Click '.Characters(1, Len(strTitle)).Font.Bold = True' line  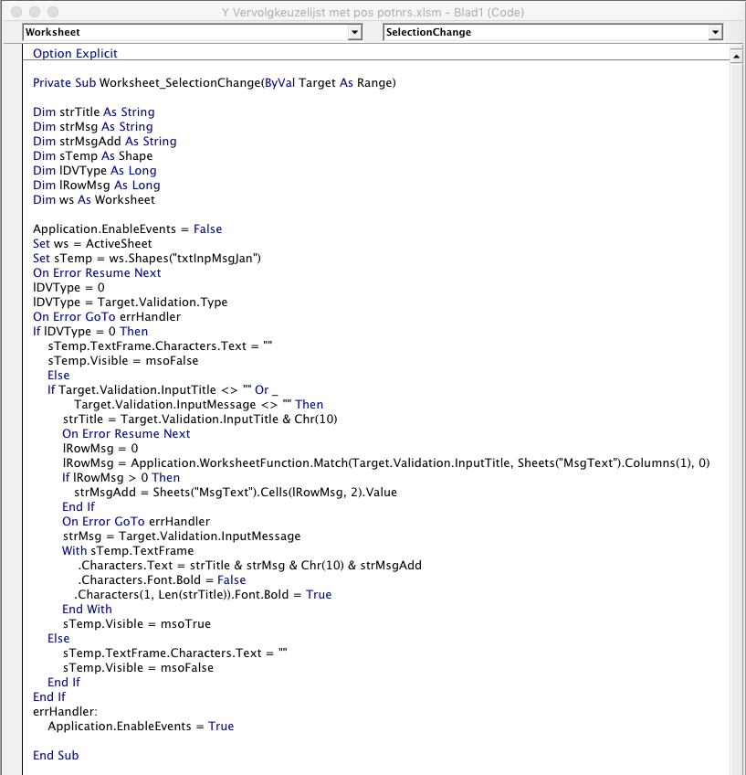pyautogui.click(x=203, y=595)
